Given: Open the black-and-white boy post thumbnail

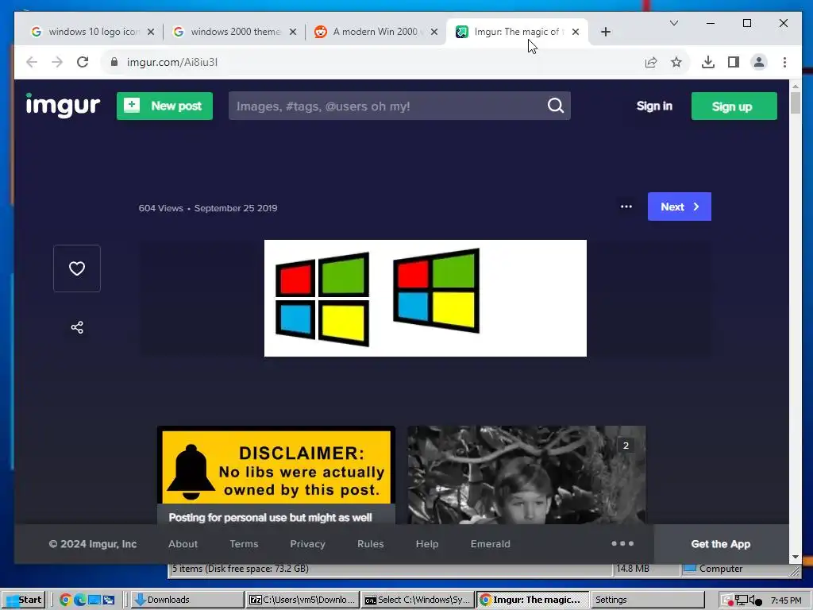Looking at the screenshot, I should coord(526,475).
